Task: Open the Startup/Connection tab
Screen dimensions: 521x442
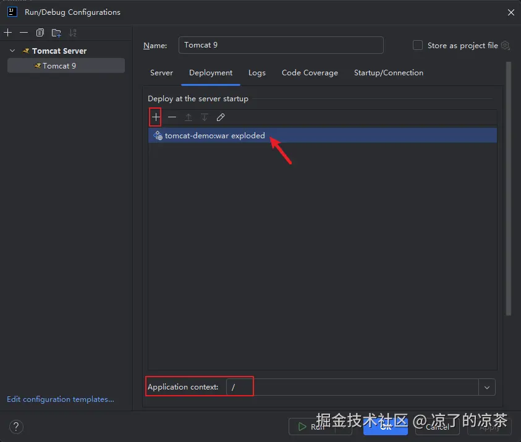Action: [388, 73]
